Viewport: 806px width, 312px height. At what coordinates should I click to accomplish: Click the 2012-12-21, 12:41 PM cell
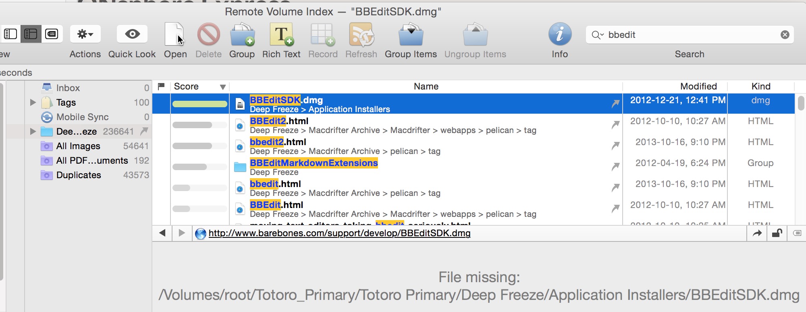pos(678,100)
